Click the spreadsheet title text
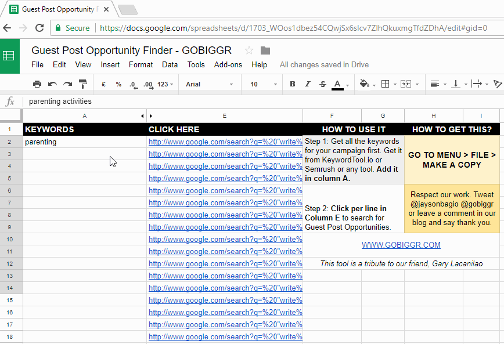The image size is (504, 344). click(131, 50)
